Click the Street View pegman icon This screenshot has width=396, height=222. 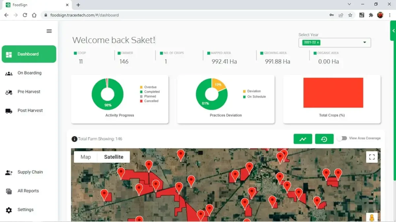(372, 217)
